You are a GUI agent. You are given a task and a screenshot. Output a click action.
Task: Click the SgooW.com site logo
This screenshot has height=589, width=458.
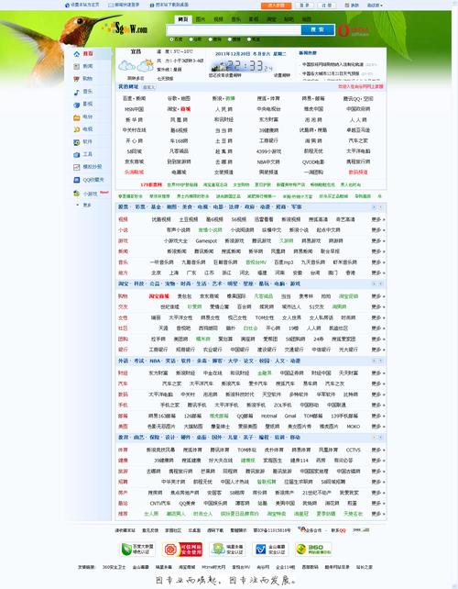tap(125, 28)
